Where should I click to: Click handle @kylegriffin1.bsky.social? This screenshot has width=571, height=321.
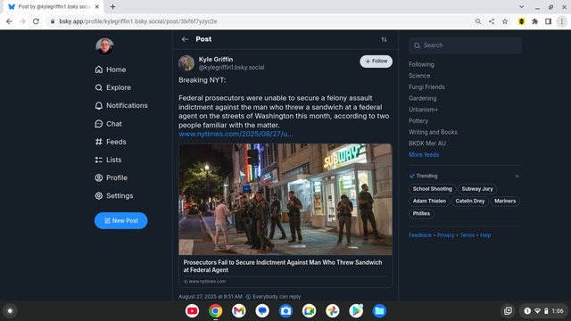[231, 68]
